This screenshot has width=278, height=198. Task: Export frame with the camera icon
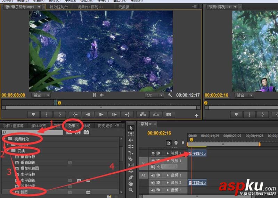(x=169, y=115)
